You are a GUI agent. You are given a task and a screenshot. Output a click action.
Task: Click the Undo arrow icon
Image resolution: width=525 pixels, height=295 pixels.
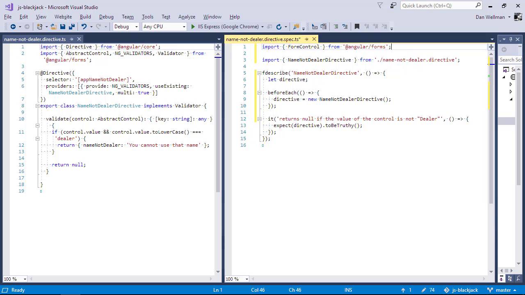(x=84, y=27)
